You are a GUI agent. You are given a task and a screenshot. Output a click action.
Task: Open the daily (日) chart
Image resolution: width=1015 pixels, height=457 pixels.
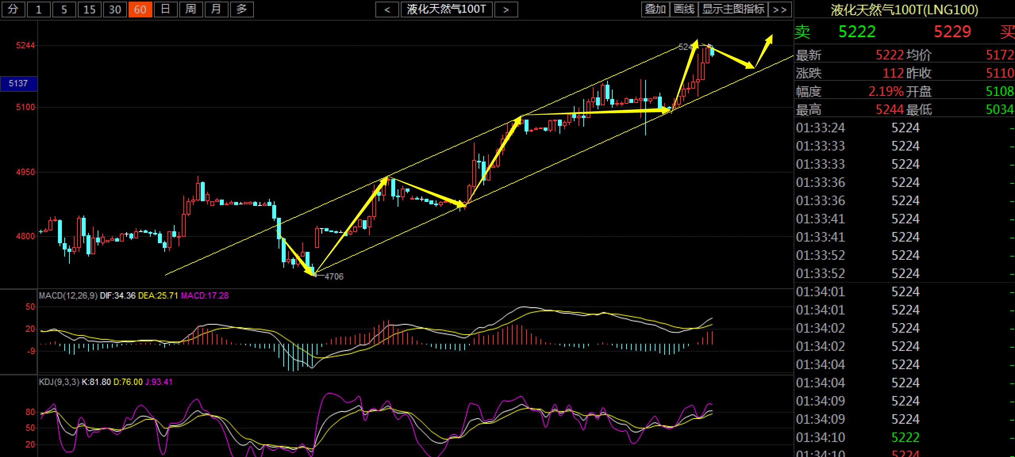(165, 10)
